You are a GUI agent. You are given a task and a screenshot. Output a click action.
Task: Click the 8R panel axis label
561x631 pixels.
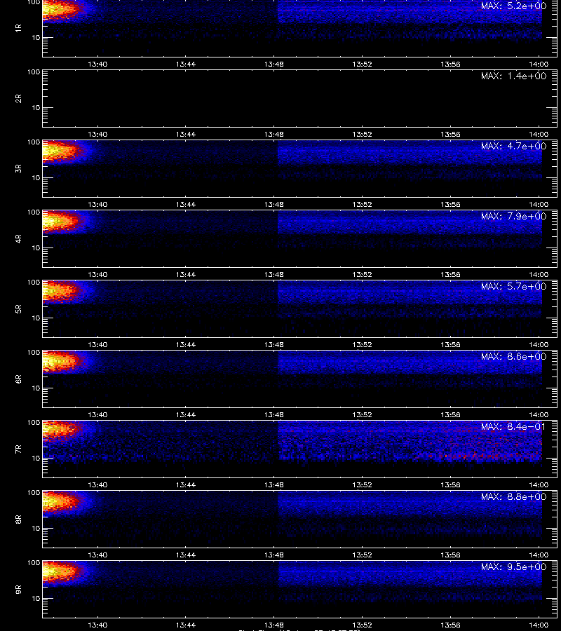[18, 519]
